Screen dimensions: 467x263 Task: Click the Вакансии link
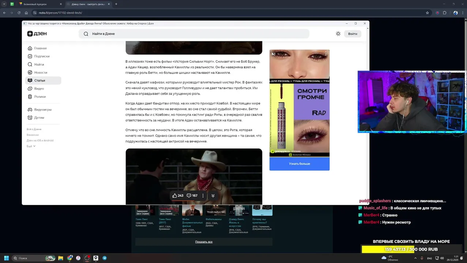click(x=33, y=135)
